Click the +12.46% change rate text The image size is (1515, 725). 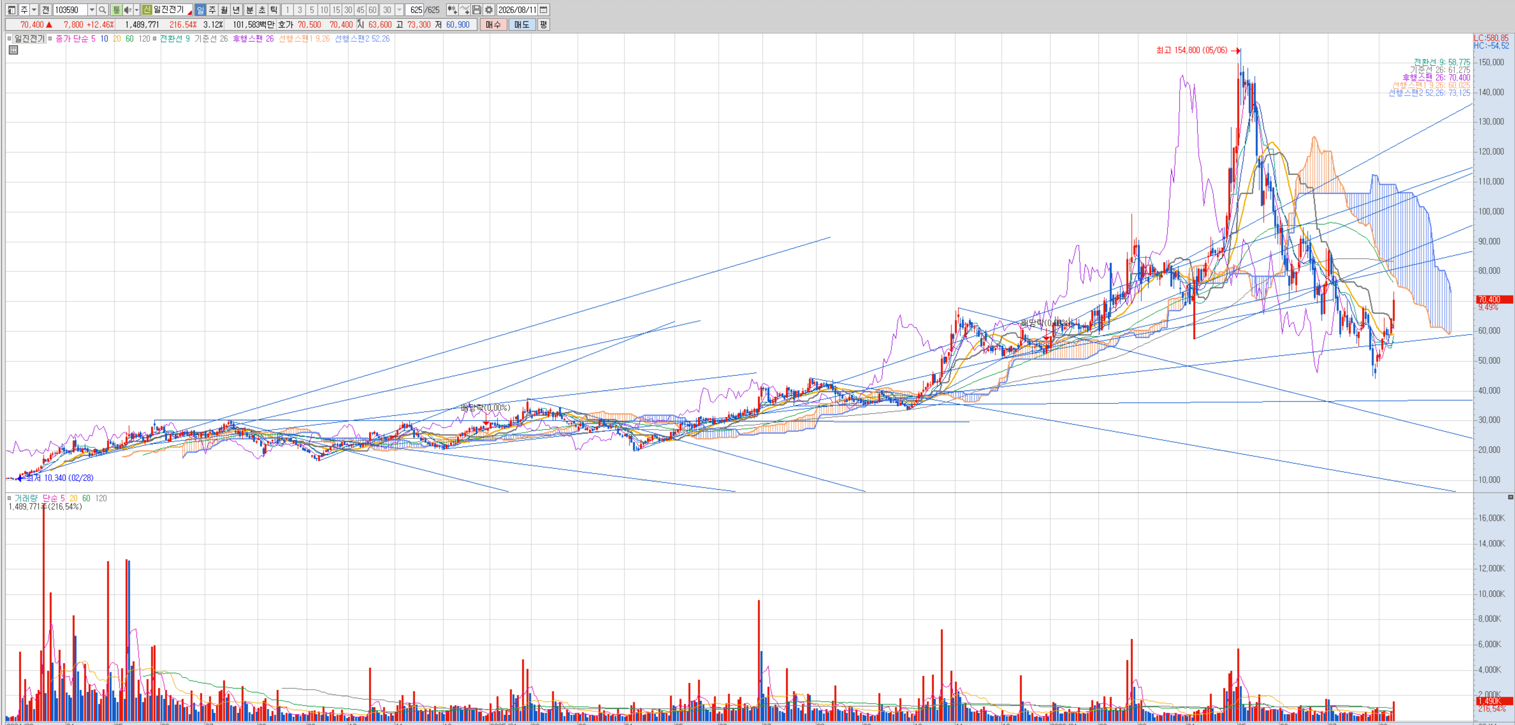tap(100, 25)
